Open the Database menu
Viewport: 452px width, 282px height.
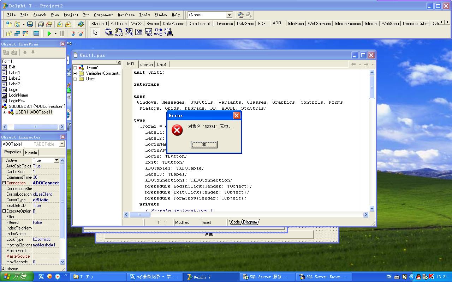click(x=126, y=15)
